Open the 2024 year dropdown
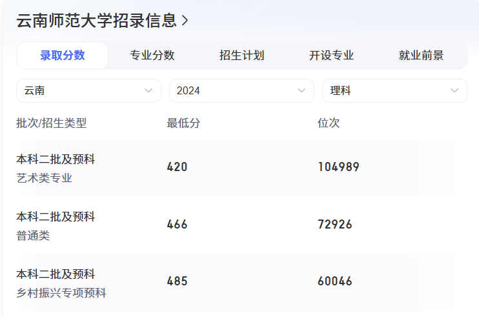Image resolution: width=479 pixels, height=317 pixels. click(241, 90)
